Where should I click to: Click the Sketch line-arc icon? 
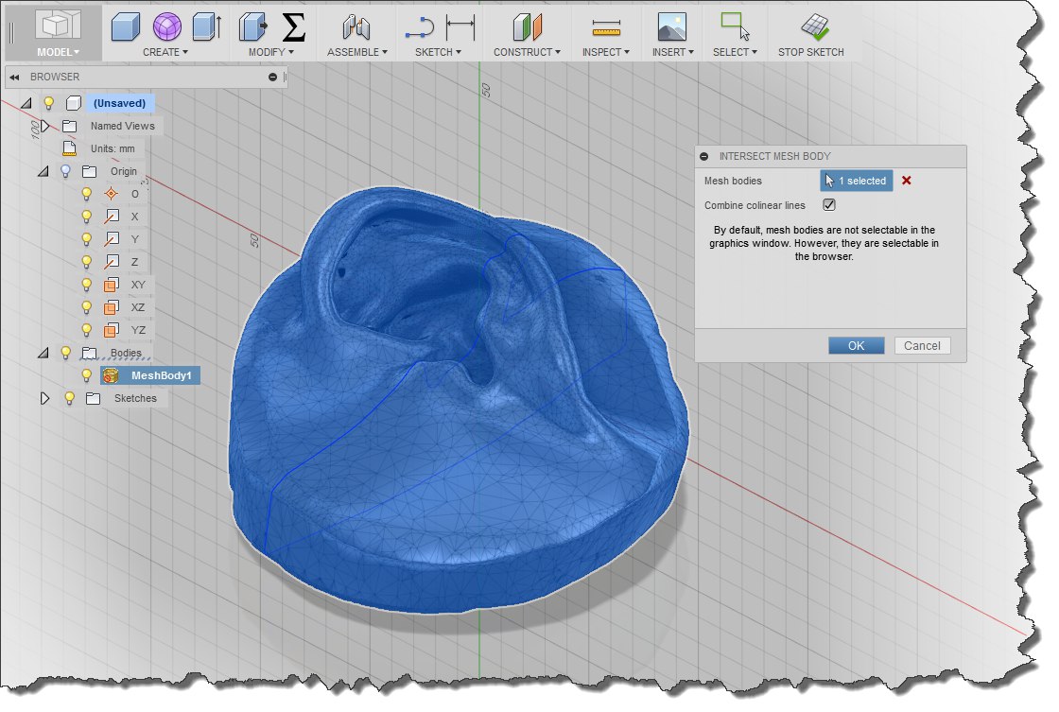click(x=420, y=27)
